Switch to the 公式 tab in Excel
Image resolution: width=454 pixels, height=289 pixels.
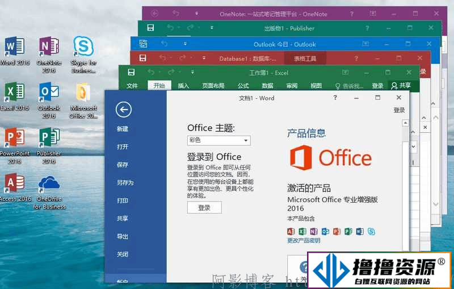[x=243, y=86]
